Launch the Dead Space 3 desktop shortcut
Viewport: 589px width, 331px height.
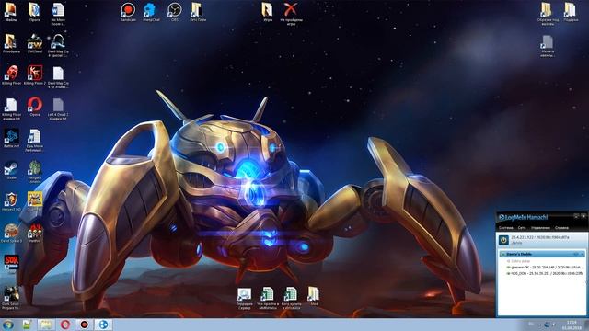[11, 233]
